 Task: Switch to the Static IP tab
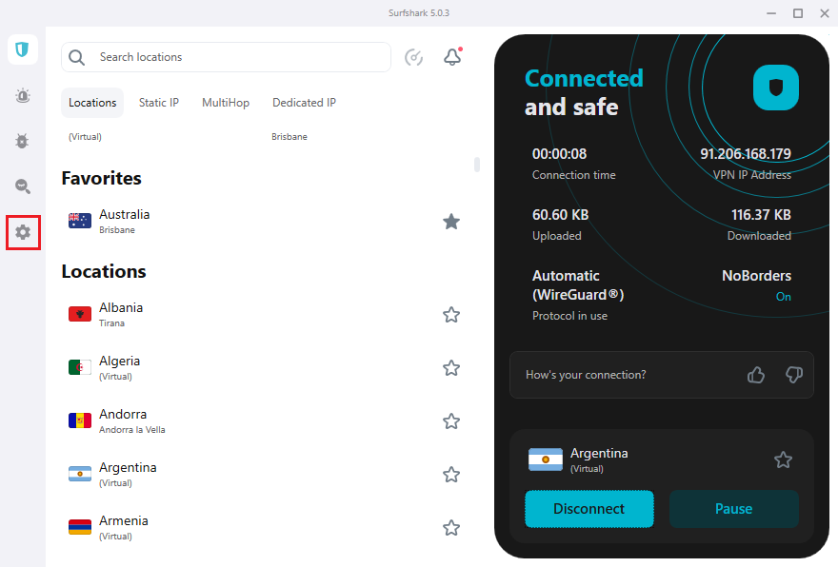(159, 103)
